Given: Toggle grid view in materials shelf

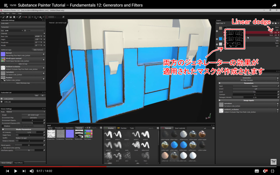Looking at the screenshot, I should [x=213, y=128].
